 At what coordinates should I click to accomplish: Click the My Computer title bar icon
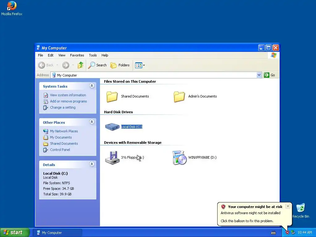pos(38,48)
